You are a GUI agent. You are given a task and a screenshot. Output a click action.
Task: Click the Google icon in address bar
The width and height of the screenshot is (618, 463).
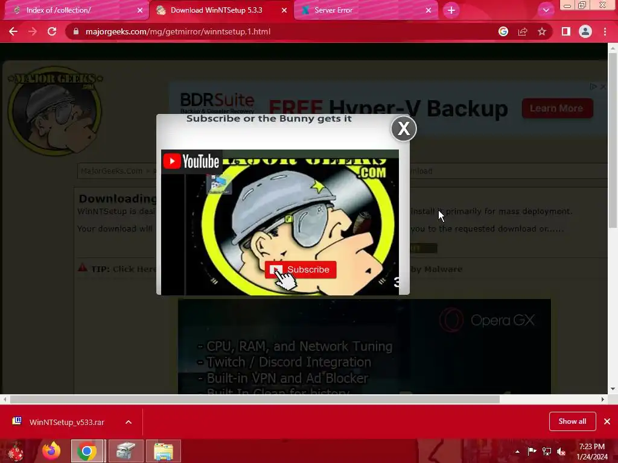pyautogui.click(x=503, y=31)
